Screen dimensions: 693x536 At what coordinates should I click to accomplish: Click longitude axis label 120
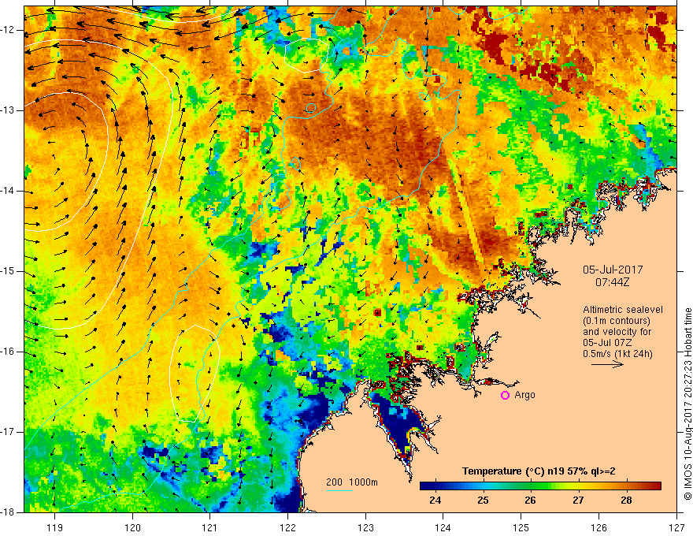tap(132, 527)
